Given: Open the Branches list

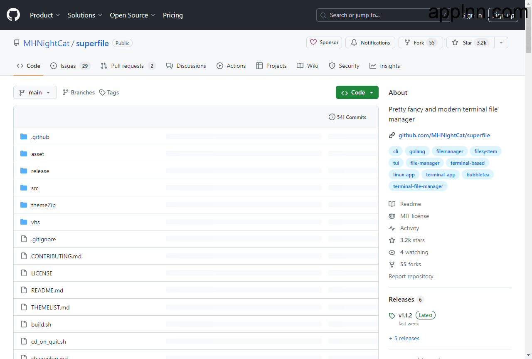Looking at the screenshot, I should click(x=79, y=92).
